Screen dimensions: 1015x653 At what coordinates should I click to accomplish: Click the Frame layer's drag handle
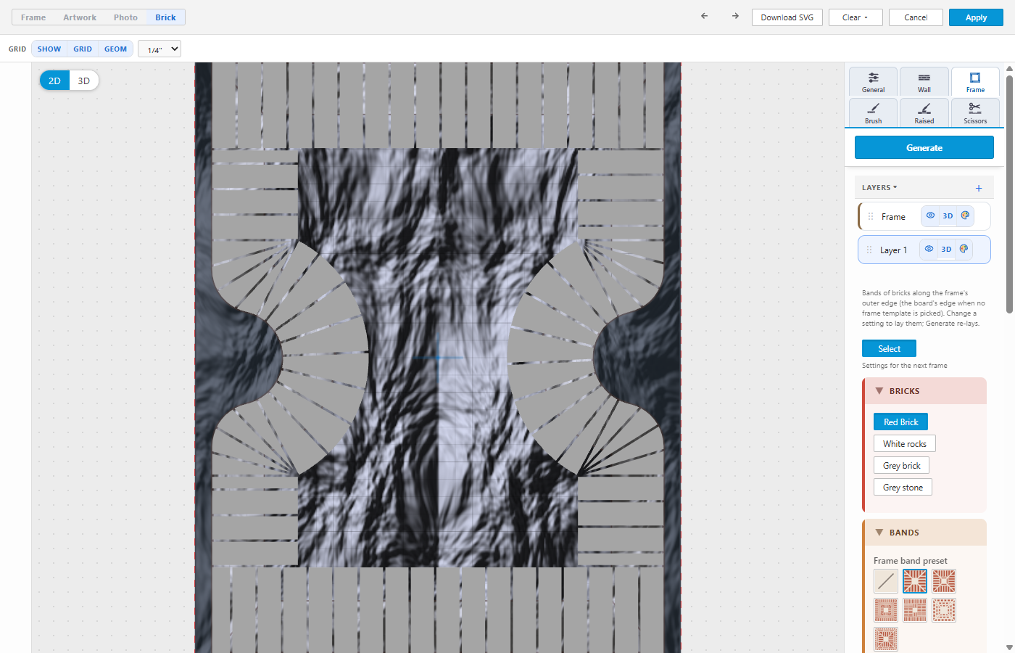click(x=871, y=216)
